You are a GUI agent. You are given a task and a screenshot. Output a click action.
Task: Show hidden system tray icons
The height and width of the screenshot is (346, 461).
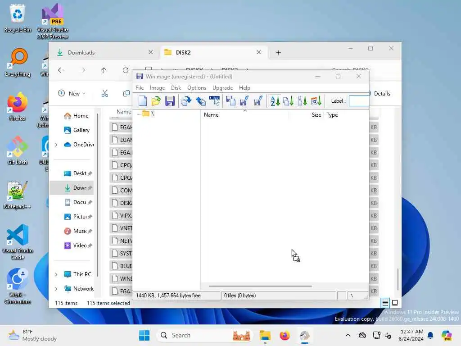tap(348, 335)
